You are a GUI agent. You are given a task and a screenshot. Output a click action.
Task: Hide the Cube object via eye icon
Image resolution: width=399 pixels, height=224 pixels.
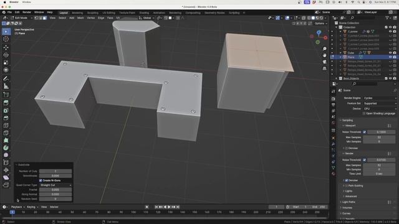point(390,53)
